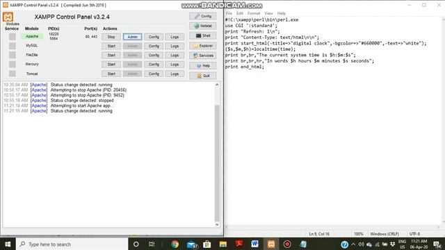The height and width of the screenshot is (250, 445).
Task: Select XAMPP icon in taskbar
Action: click(271, 244)
